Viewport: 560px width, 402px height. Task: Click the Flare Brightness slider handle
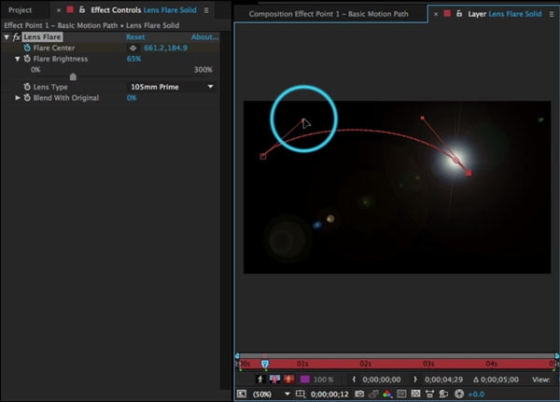[x=73, y=76]
